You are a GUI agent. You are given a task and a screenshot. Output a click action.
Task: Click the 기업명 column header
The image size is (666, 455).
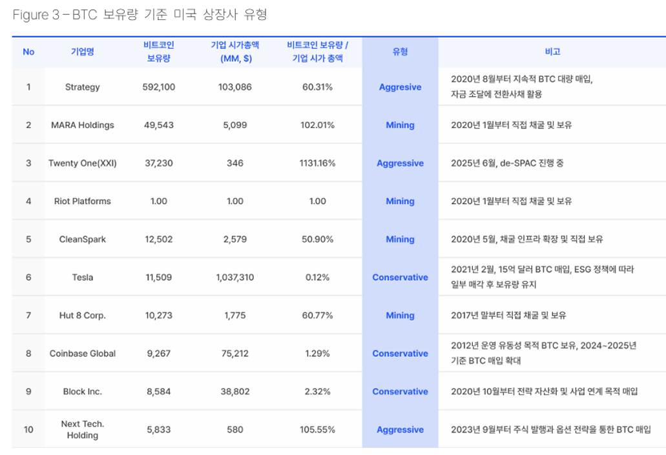pos(82,52)
